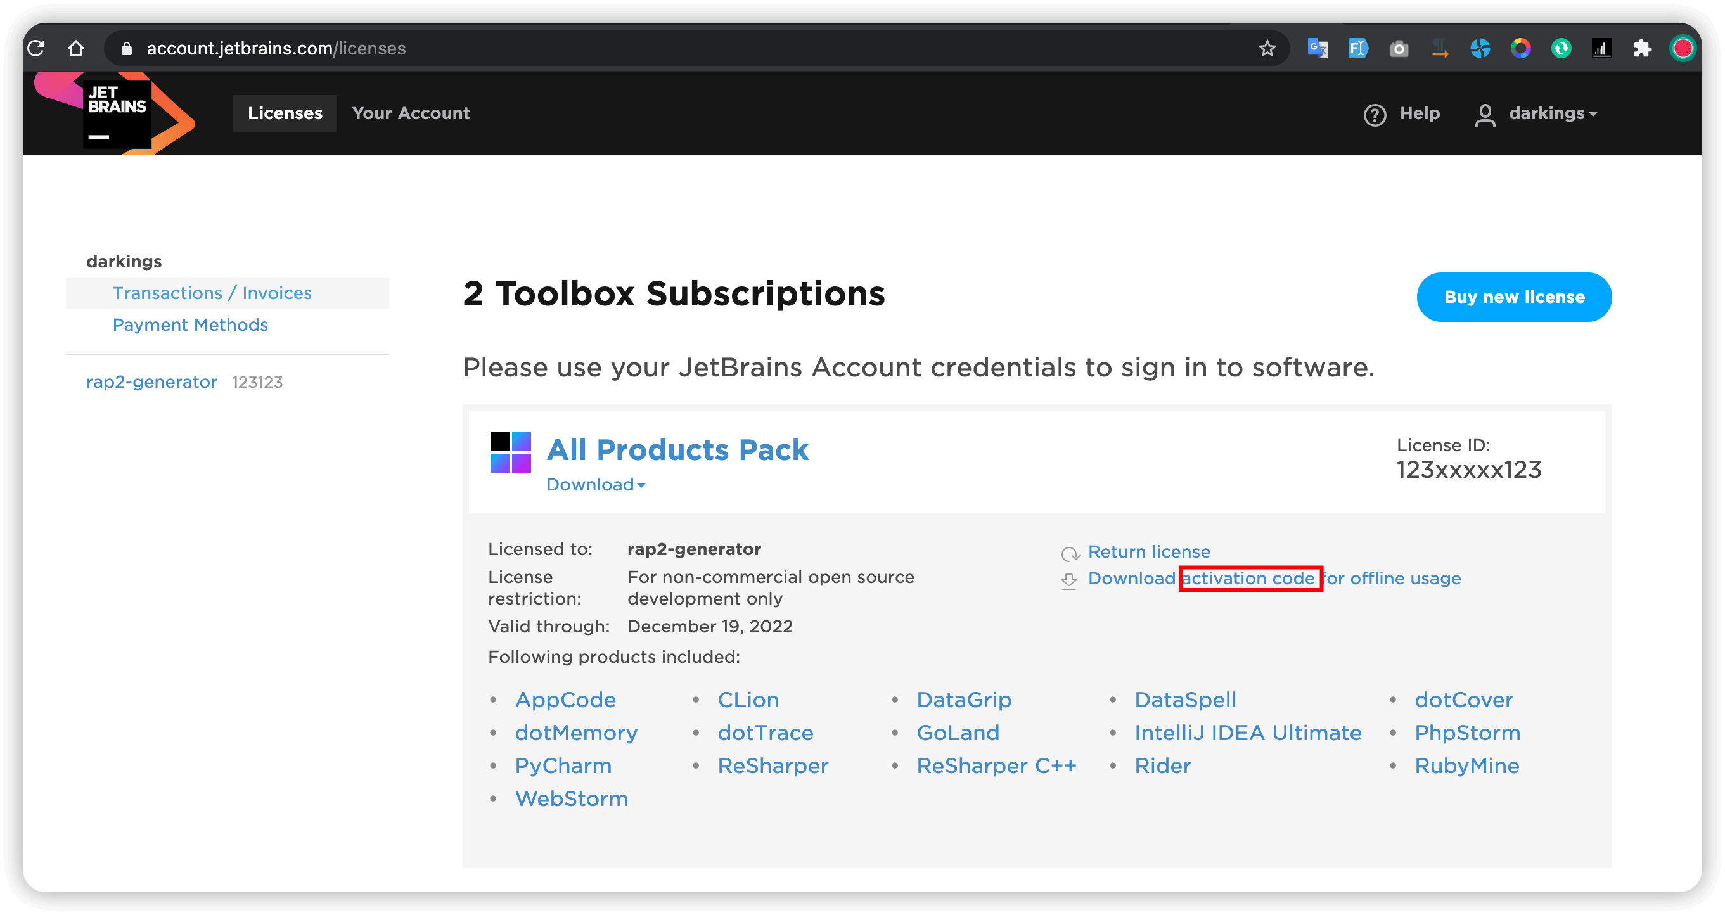Expand the darkings user dropdown

(1552, 113)
